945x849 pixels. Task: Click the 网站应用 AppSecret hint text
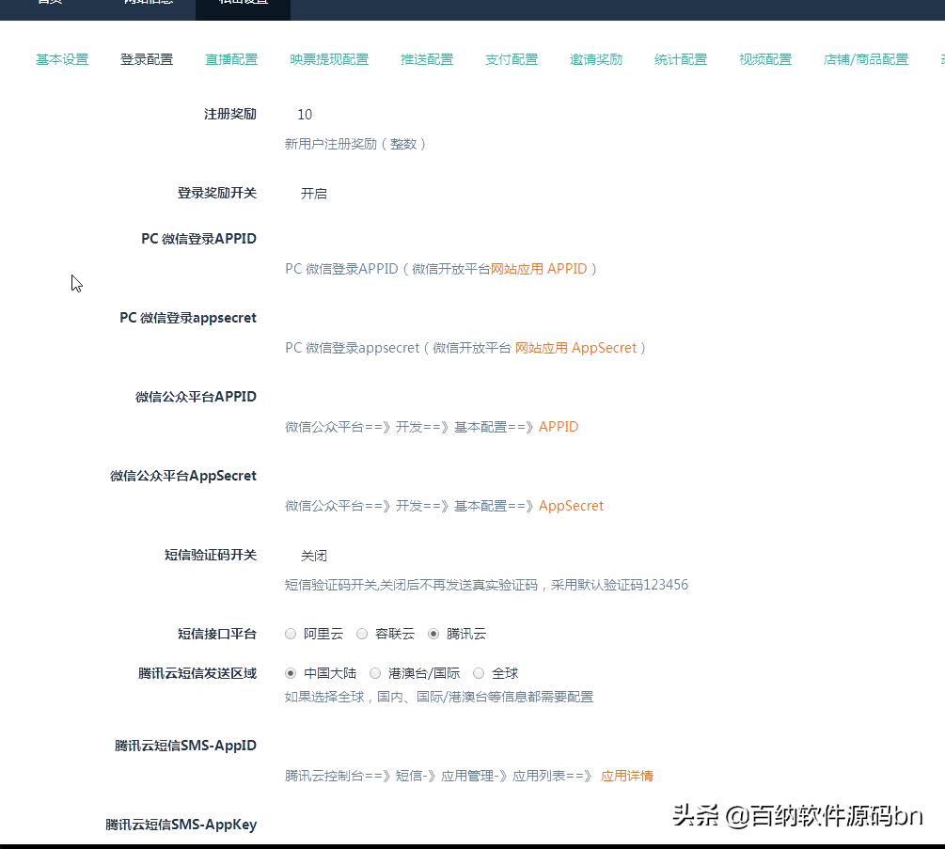575,348
